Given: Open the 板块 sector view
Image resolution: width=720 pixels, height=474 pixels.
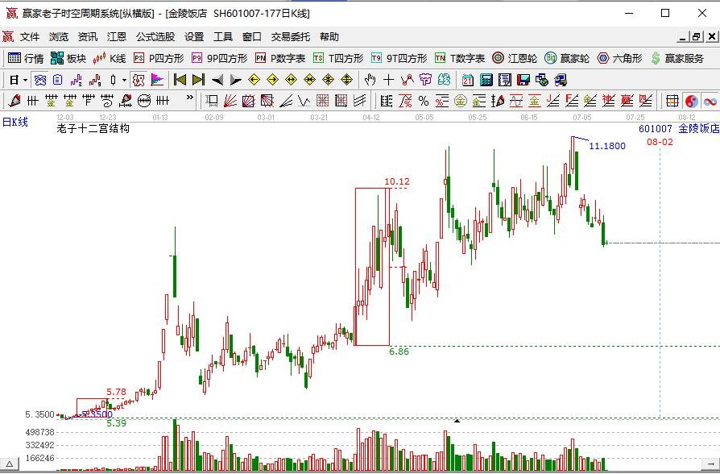Looking at the screenshot, I should [x=68, y=58].
